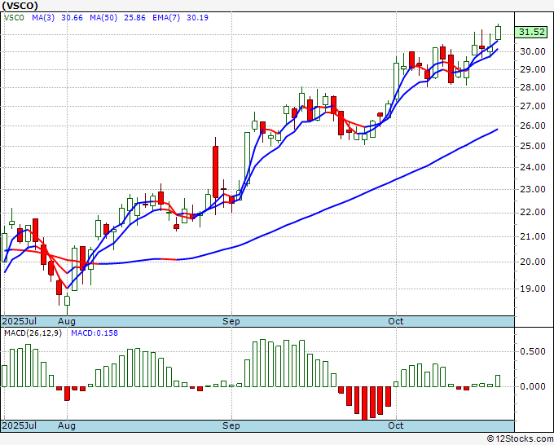Click the 28.00 price axis label
This screenshot has height=445, width=554.
pos(532,88)
